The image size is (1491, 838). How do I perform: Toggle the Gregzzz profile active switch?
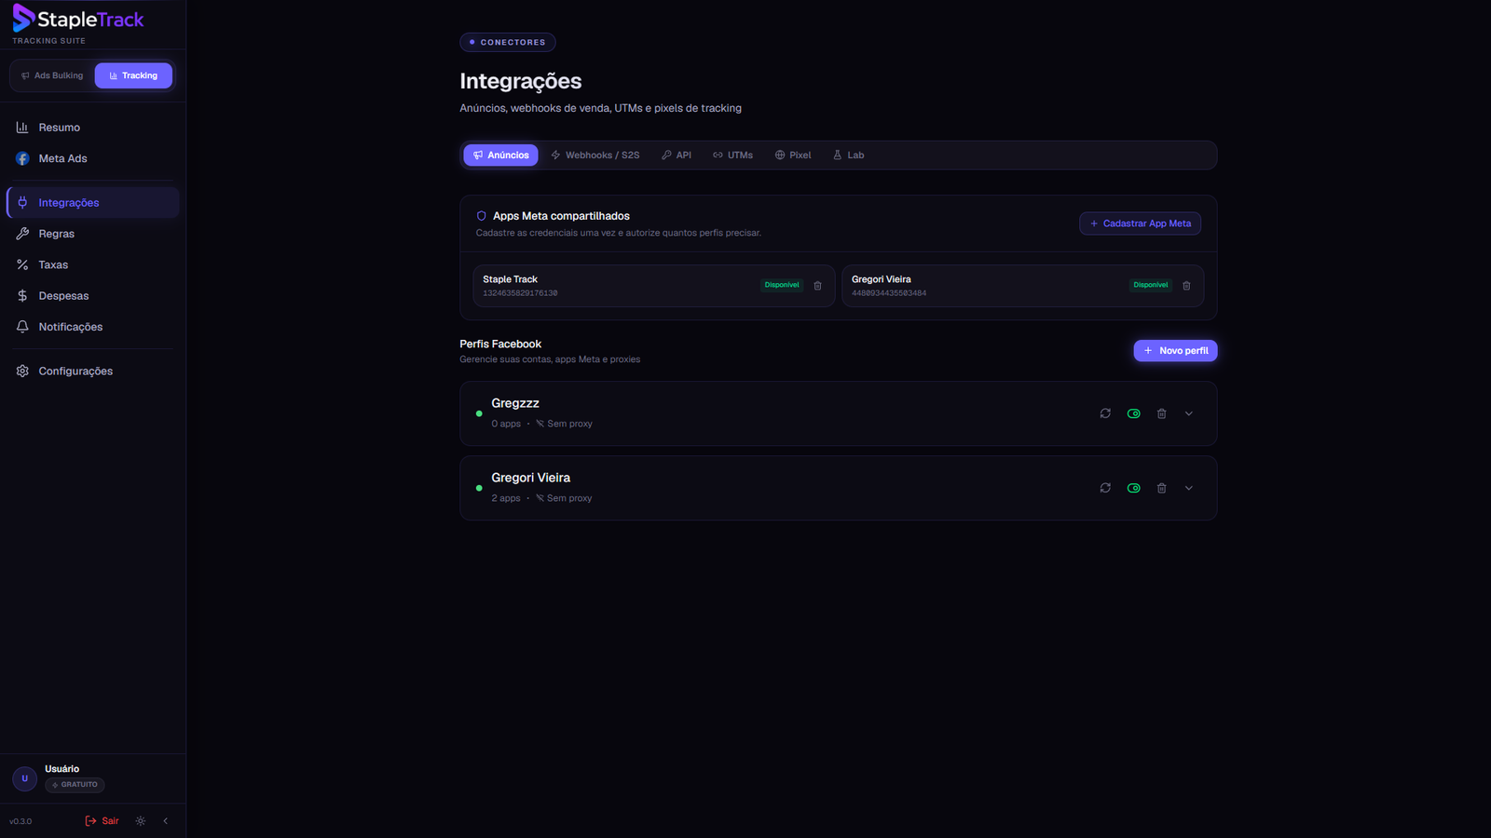point(1133,413)
